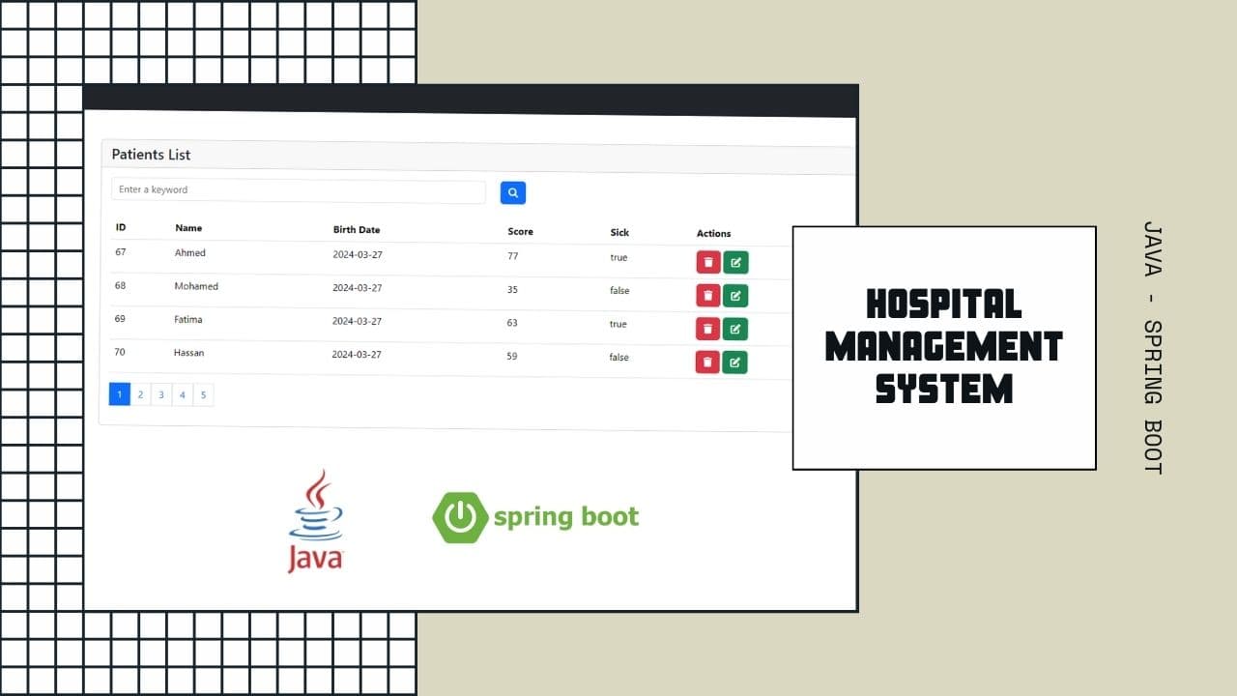Delete patient Hassan with the red trash icon
Viewport: 1237px width, 696px height.
(708, 362)
